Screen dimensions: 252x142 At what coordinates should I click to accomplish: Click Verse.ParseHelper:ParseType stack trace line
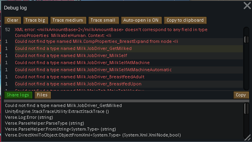(x=44, y=124)
